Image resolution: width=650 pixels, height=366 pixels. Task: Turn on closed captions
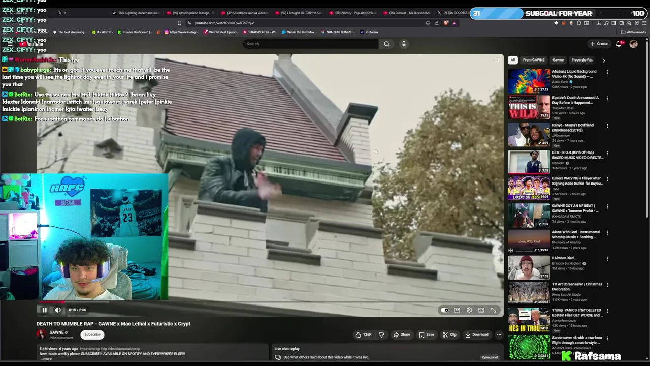(457, 310)
